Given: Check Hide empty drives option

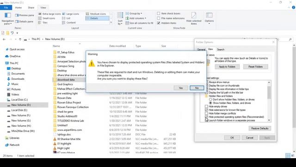Looking at the screenshot, I should pos(206,106).
